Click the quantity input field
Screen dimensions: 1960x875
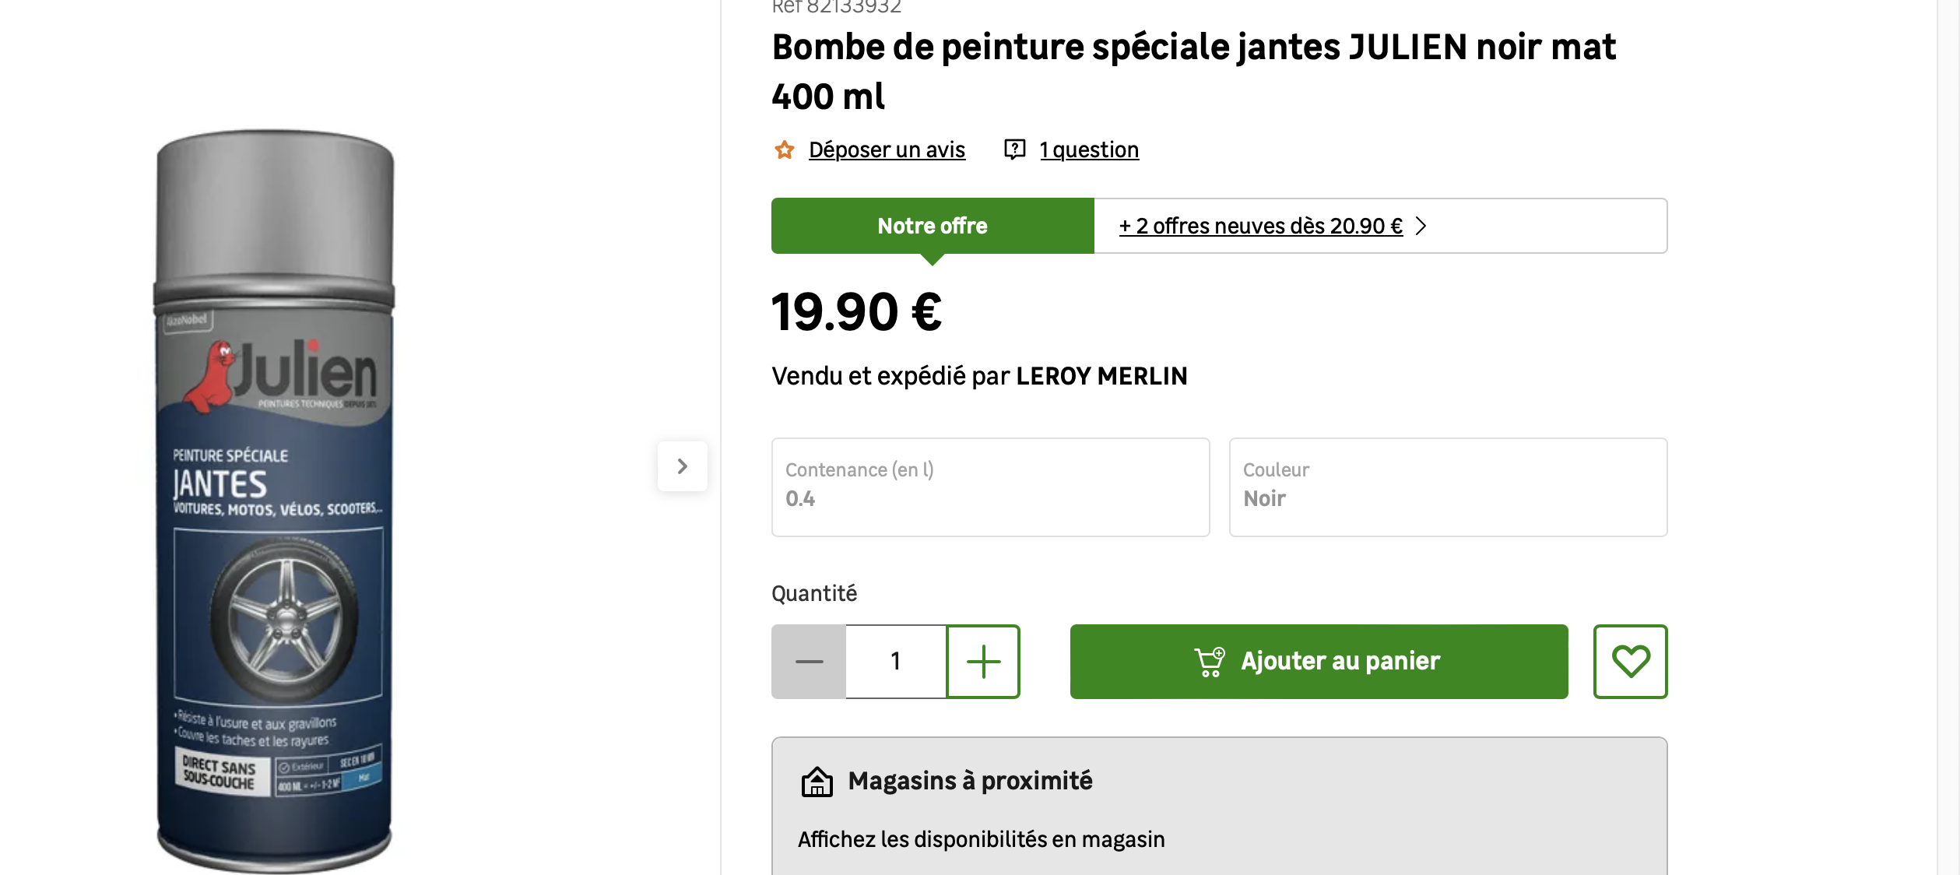pos(896,662)
